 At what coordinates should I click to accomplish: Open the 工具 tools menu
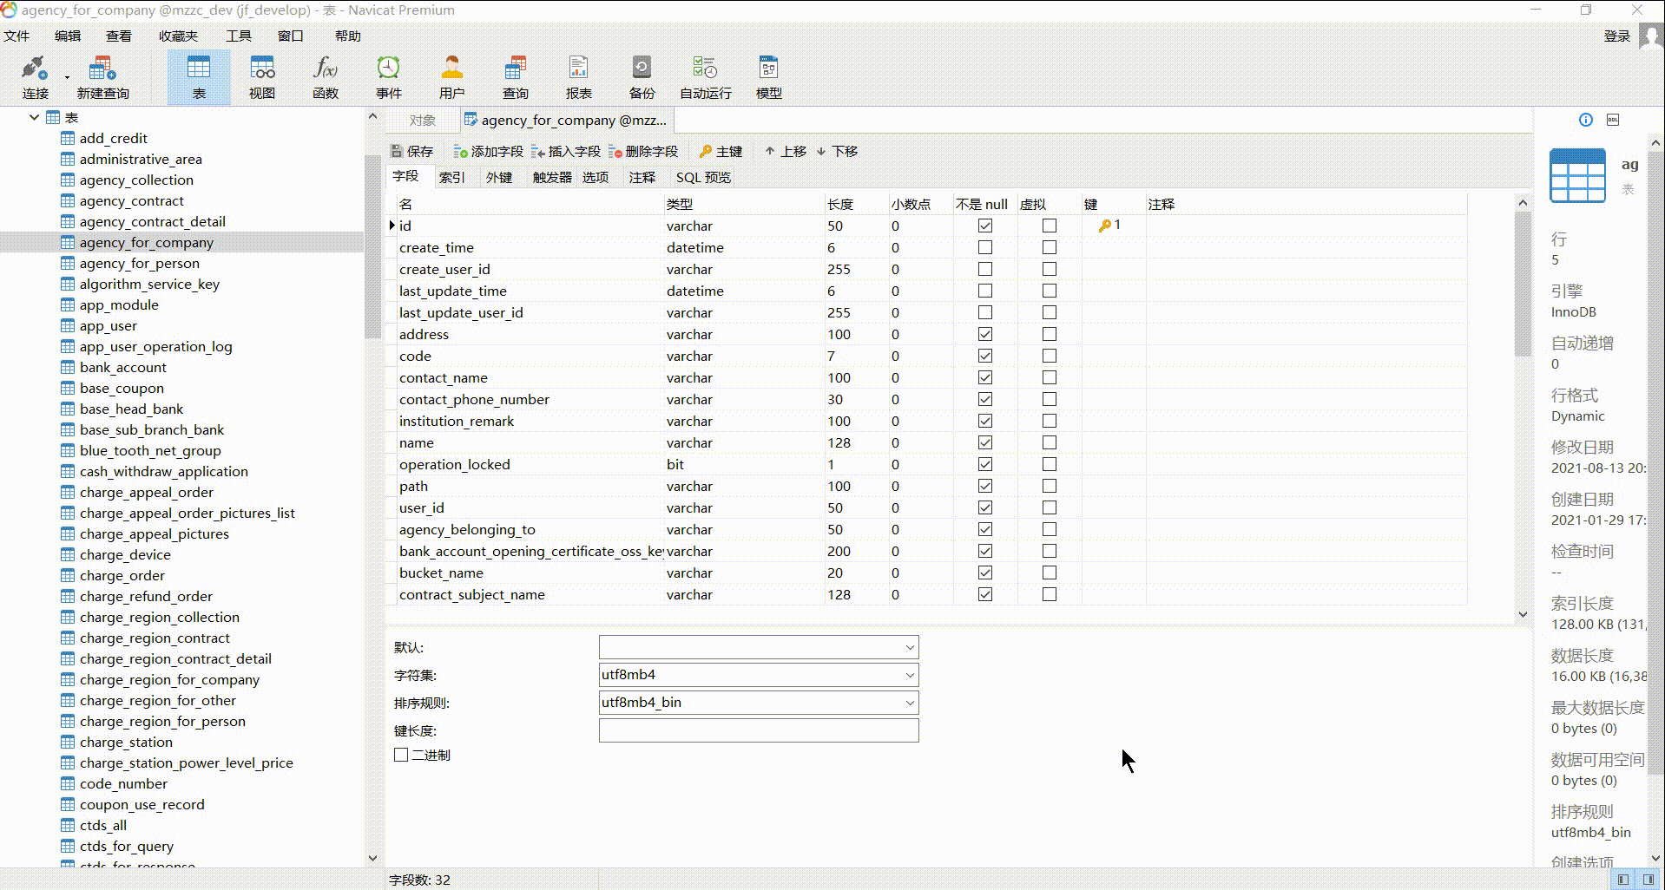pos(239,36)
